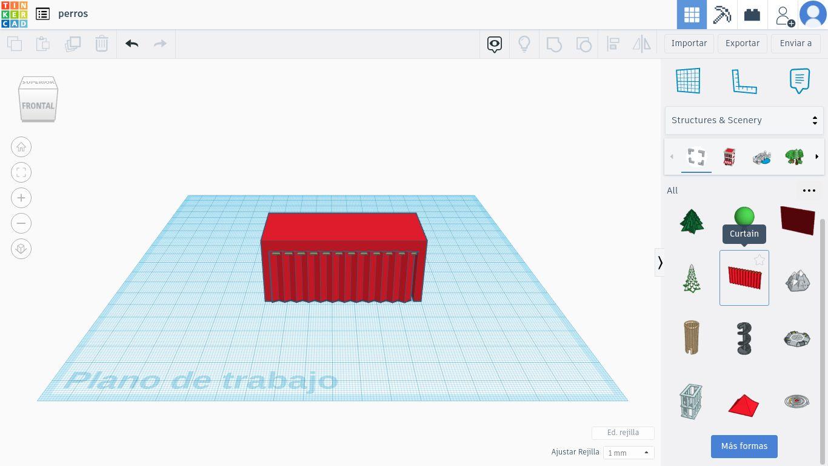
Task: Click the Más formas button
Action: coord(744,446)
